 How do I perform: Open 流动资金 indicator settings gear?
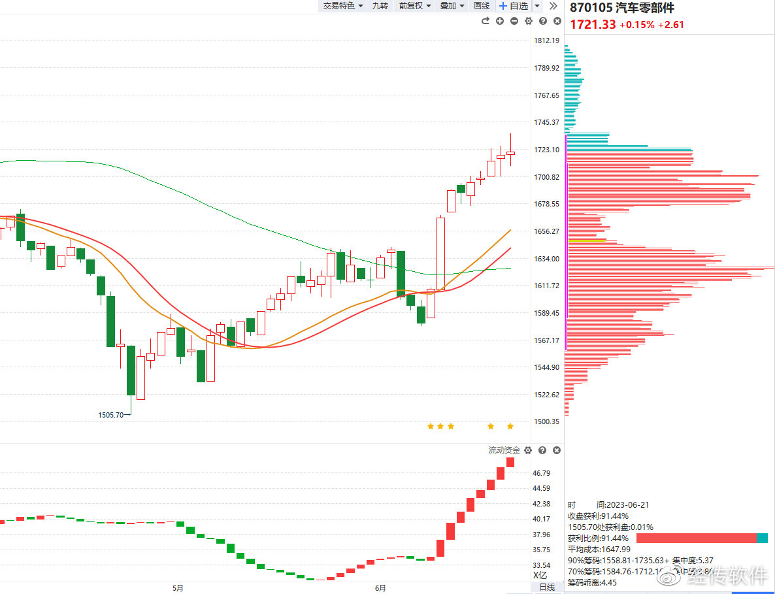pos(528,450)
